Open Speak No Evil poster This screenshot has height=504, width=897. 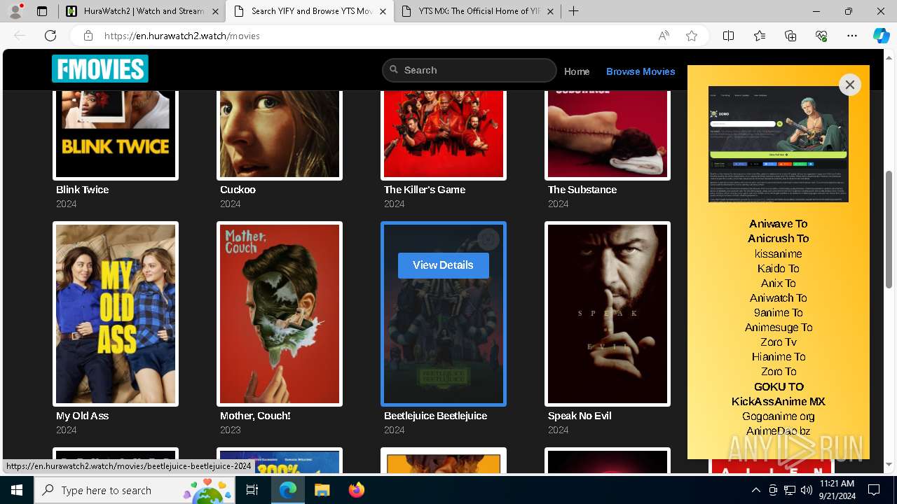[x=608, y=314]
